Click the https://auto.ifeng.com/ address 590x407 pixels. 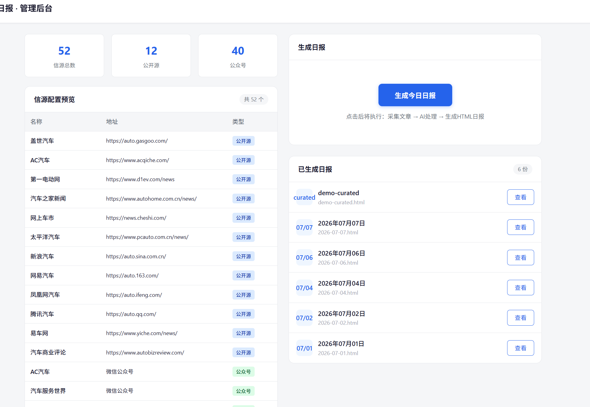point(134,295)
